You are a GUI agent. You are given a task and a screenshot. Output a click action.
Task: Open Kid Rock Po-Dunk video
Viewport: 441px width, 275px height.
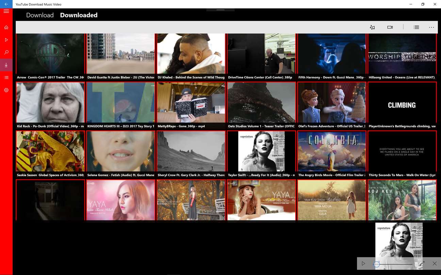point(50,106)
